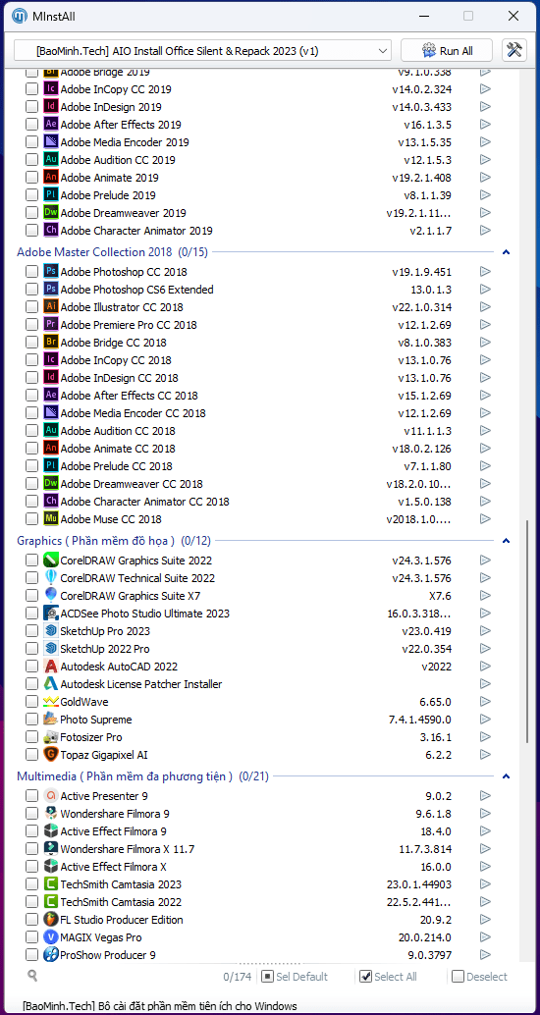Enable the GoldWave checkbox
540x1015 pixels.
point(31,702)
